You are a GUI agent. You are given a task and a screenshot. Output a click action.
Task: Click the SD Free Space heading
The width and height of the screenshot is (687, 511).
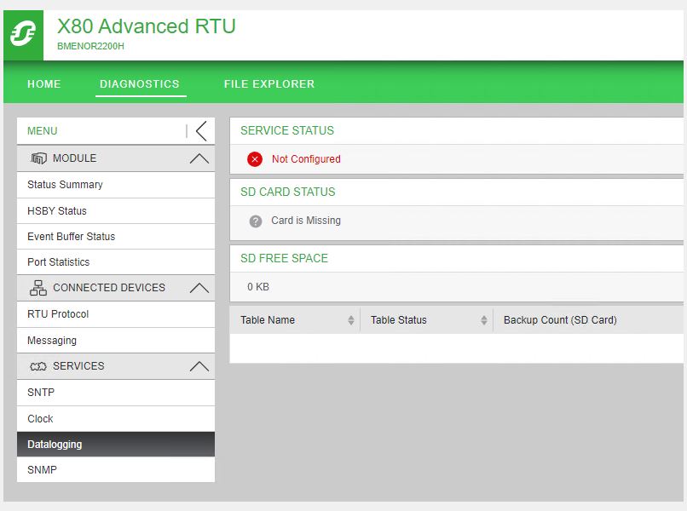click(284, 258)
